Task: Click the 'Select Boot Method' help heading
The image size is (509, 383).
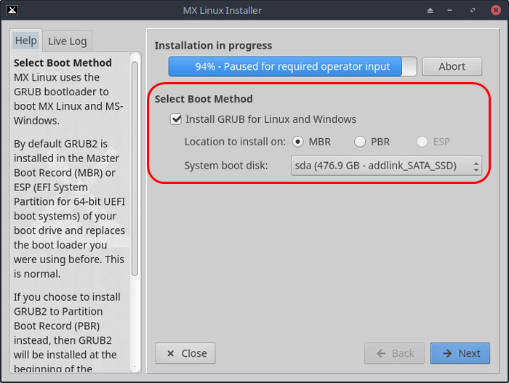Action: point(63,63)
